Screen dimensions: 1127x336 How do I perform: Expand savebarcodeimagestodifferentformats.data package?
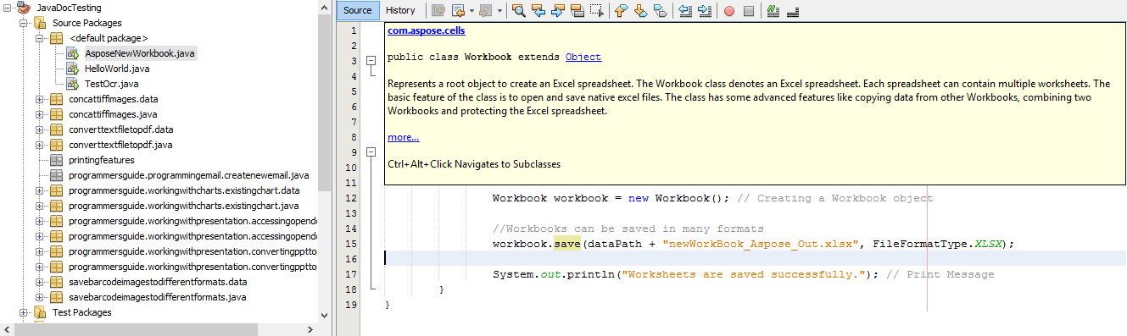pos(40,282)
